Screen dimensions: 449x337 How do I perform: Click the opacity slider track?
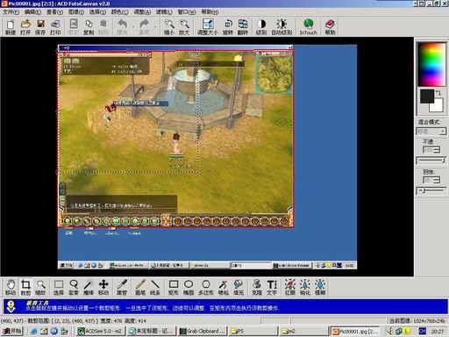click(x=431, y=161)
